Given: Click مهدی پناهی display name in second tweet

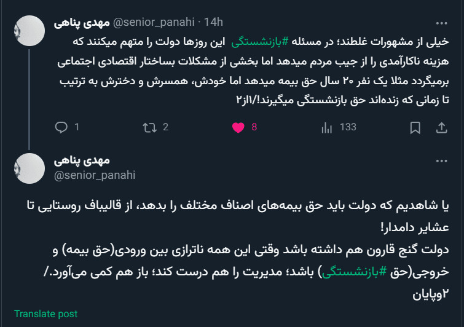Looking at the screenshot, I should (x=82, y=161).
